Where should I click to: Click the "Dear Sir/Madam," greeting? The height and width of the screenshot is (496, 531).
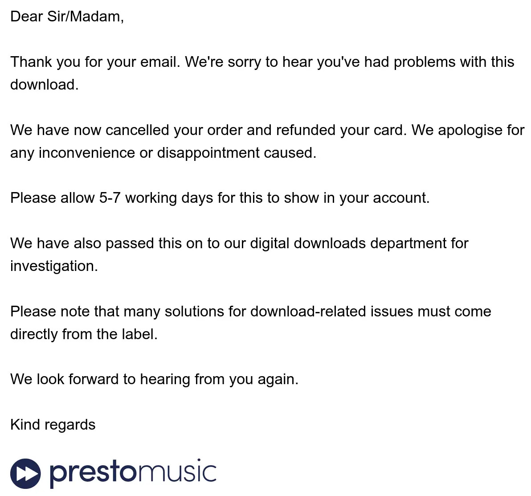tap(67, 16)
